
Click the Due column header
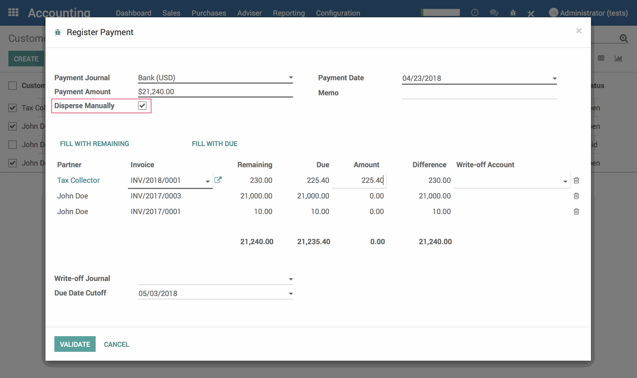pyautogui.click(x=323, y=165)
